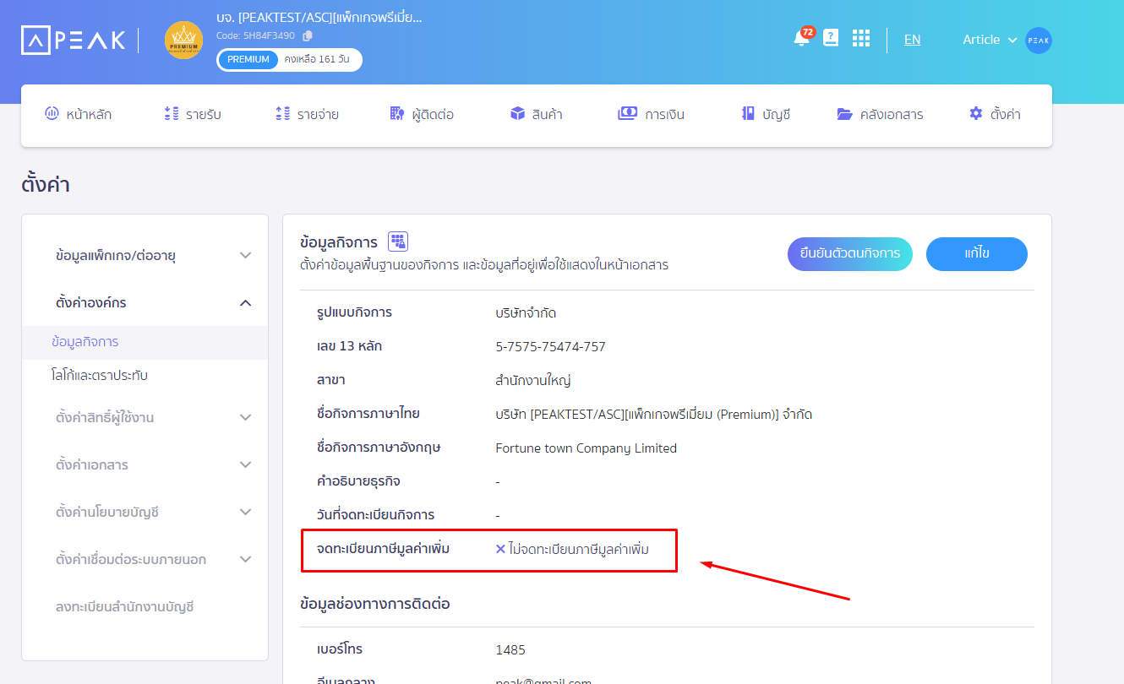Click the PEAK logo in header
The width and height of the screenshot is (1124, 684).
coord(73,40)
